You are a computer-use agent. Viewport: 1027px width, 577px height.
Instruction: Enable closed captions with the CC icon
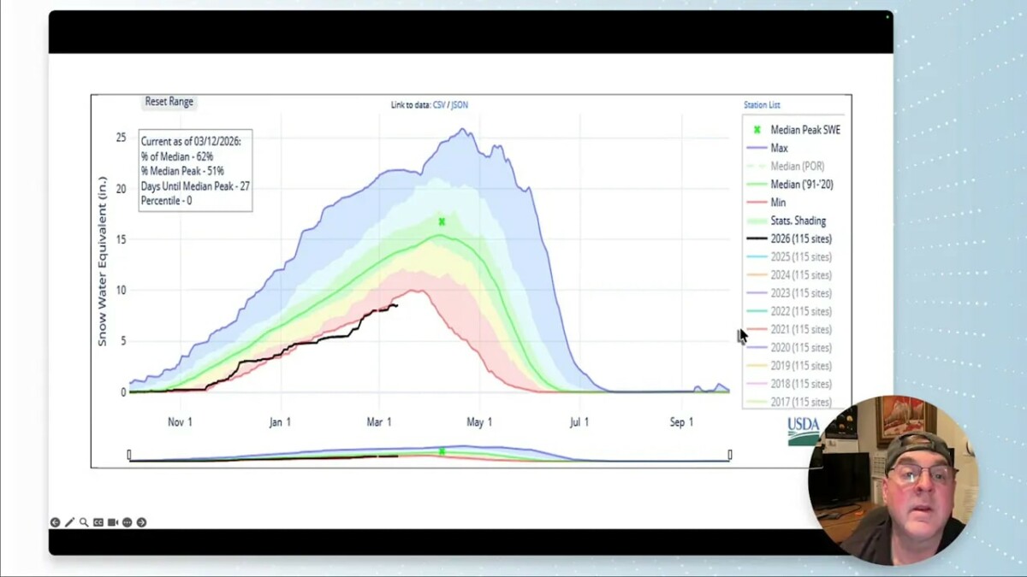pyautogui.click(x=98, y=521)
